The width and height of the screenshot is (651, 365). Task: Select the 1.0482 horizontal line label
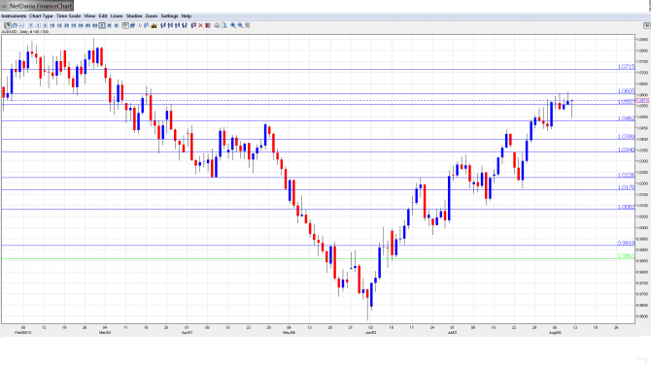[x=626, y=118]
